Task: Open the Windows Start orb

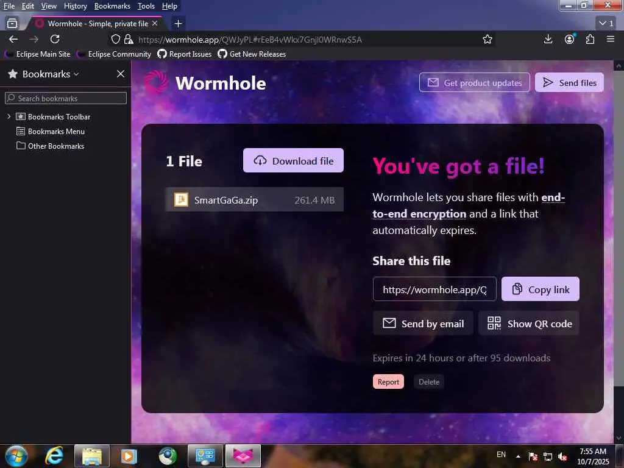Action: click(16, 456)
